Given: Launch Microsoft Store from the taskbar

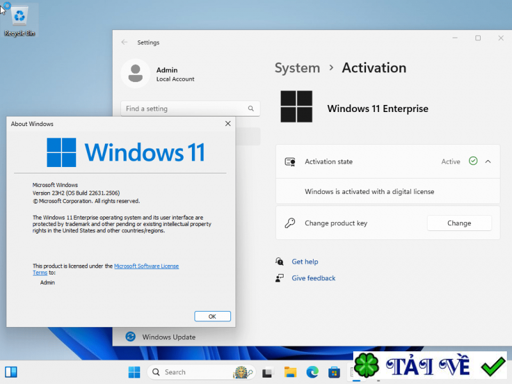Looking at the screenshot, I should pyautogui.click(x=333, y=372).
